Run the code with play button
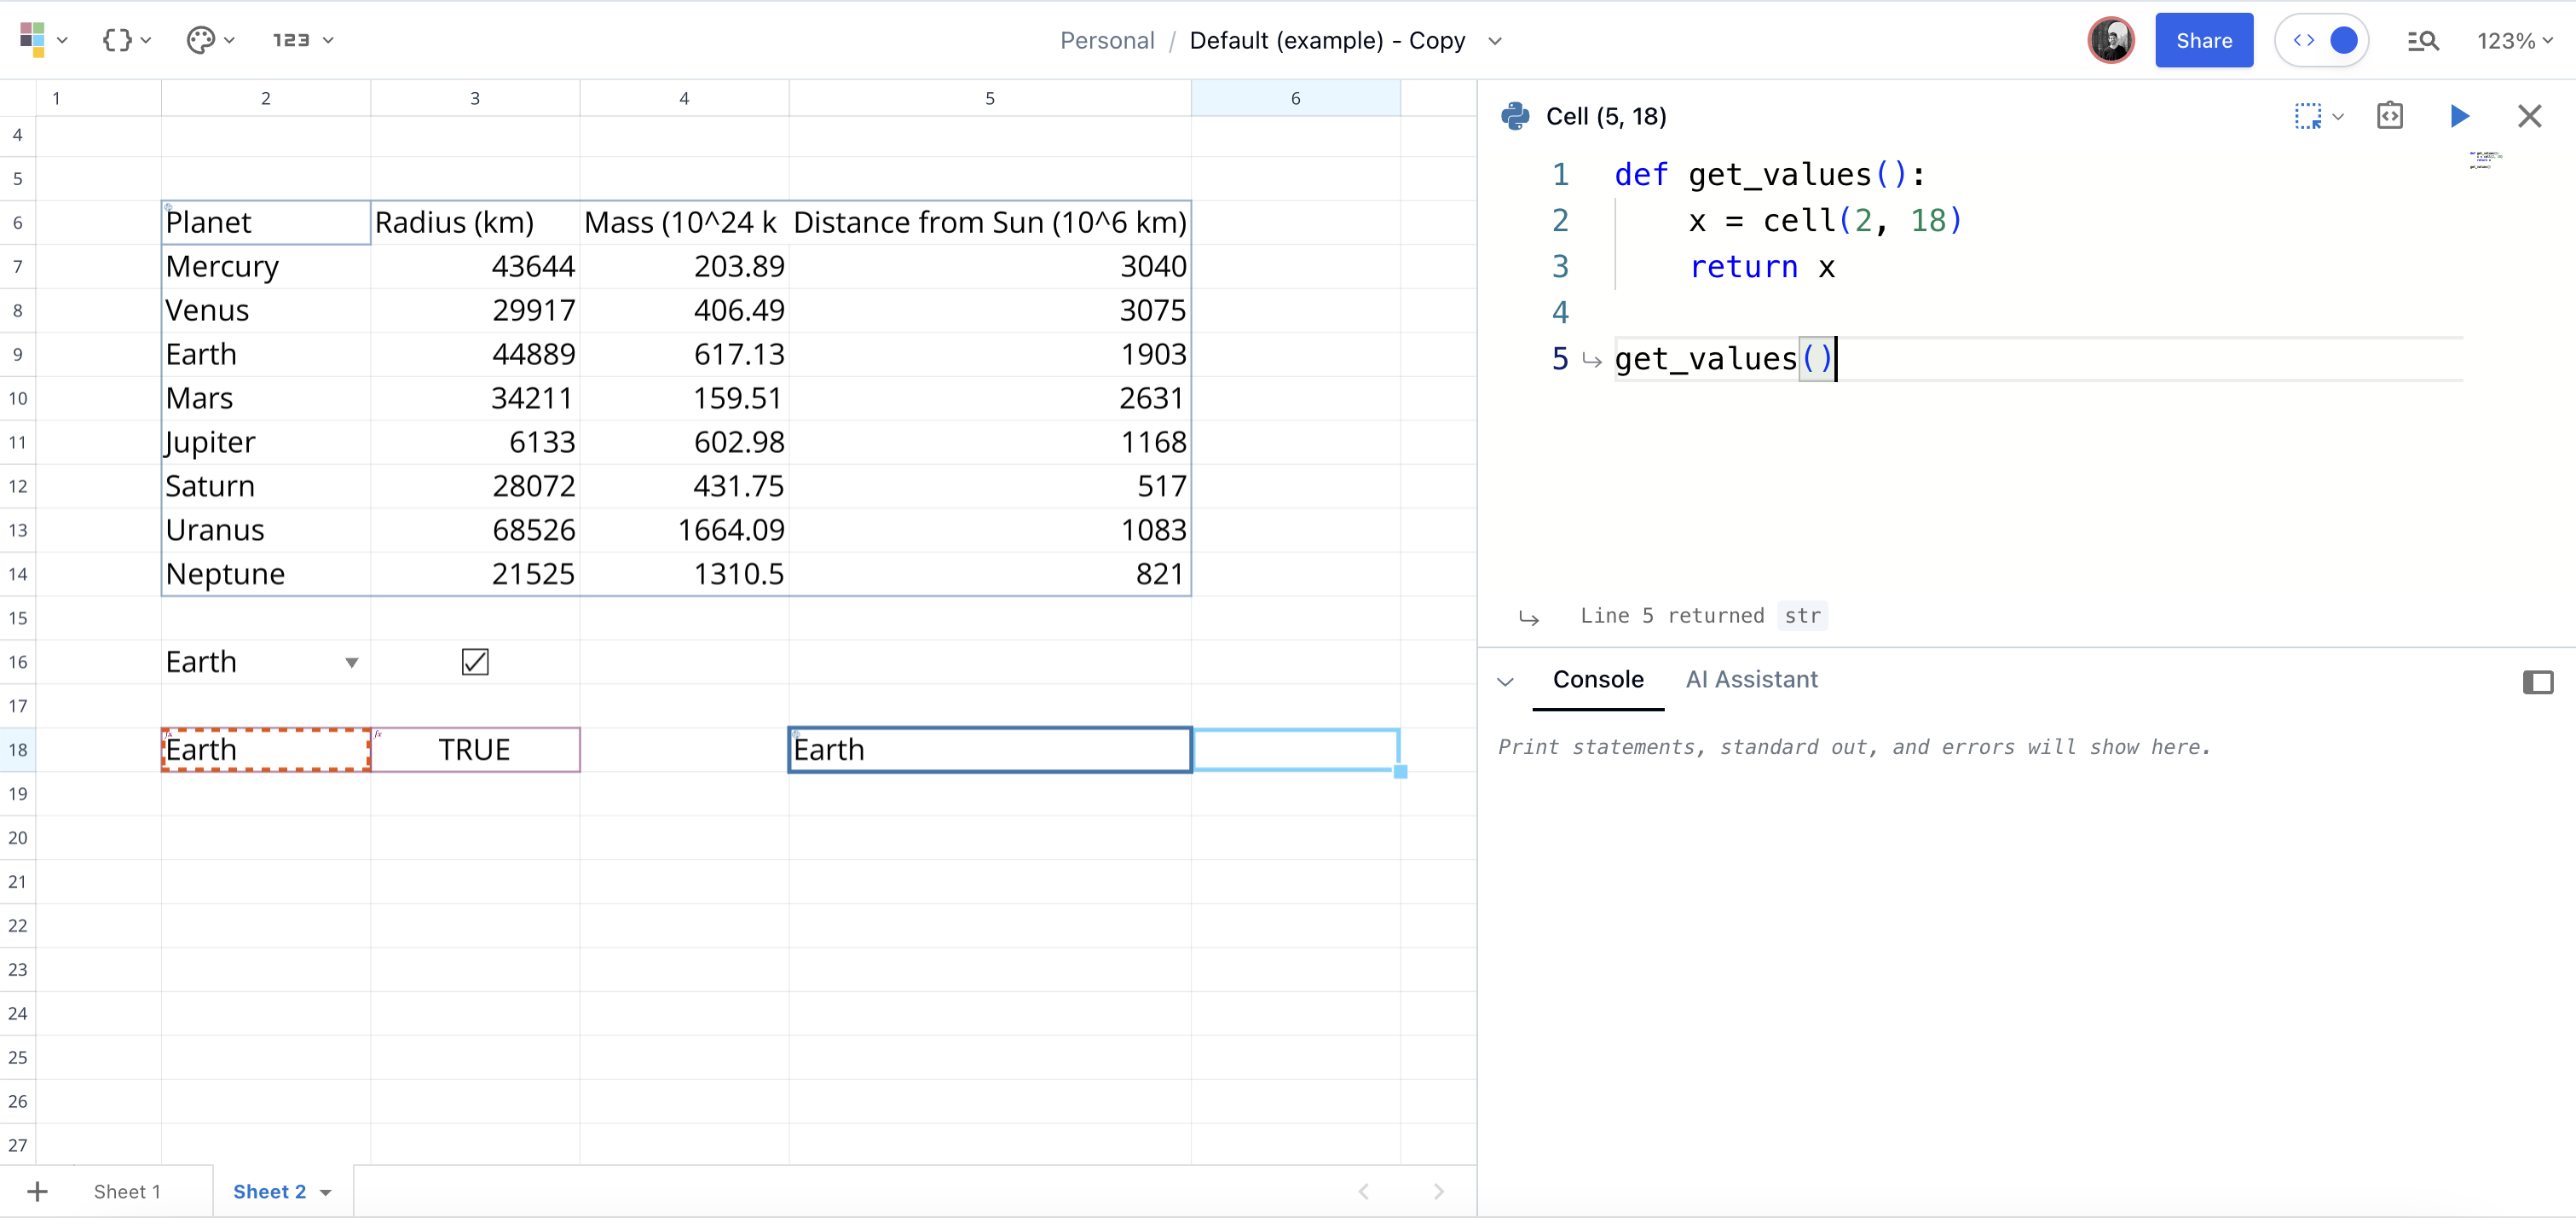The width and height of the screenshot is (2576, 1218). pos(2460,116)
